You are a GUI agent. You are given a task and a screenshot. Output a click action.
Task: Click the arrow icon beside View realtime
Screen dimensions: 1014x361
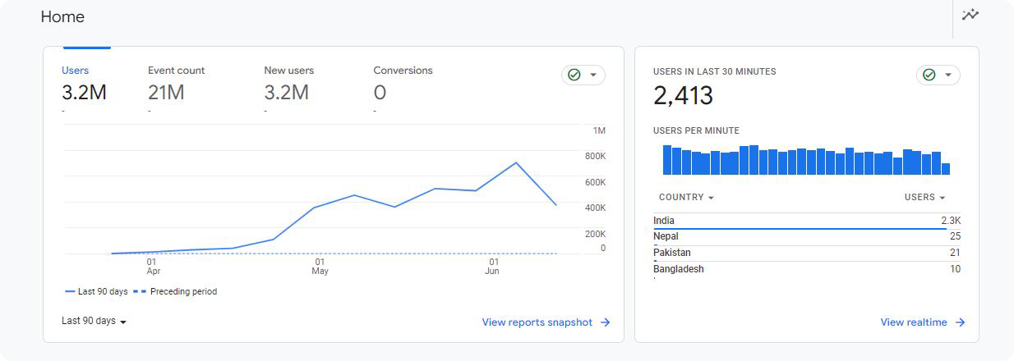tap(960, 322)
